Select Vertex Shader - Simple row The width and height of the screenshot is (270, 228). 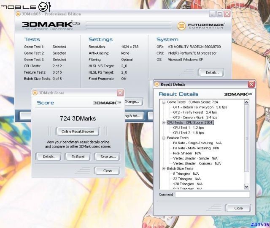click(195, 159)
